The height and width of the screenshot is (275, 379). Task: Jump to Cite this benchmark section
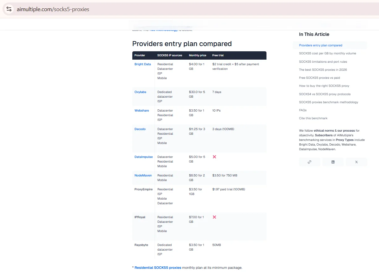point(313,118)
